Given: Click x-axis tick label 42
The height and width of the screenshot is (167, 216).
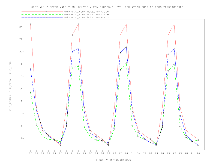Looking at the screenshot, I should [114, 153].
